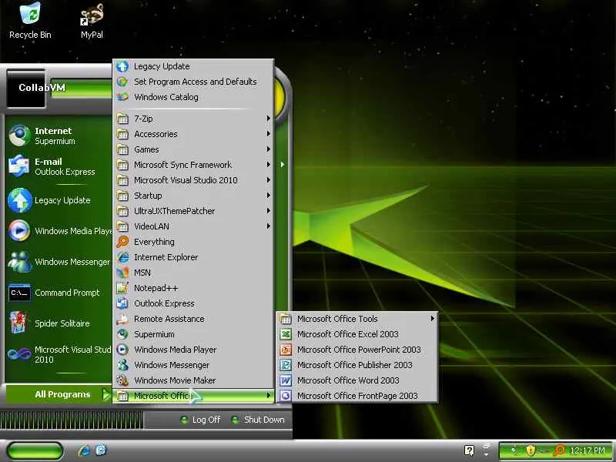Screen dimensions: 616x462
Task: Click the Log Off button
Action: point(200,420)
